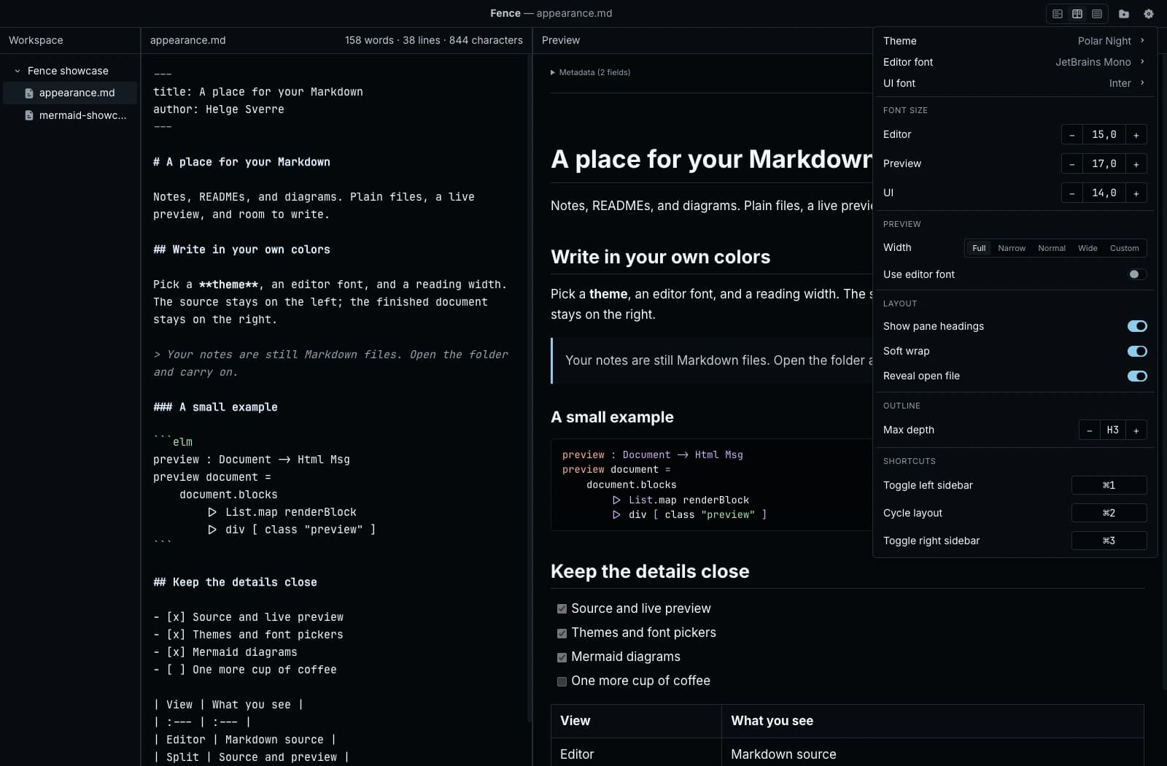Check One more cup of coffee box
Screen dimensions: 1167x766
pos(562,681)
